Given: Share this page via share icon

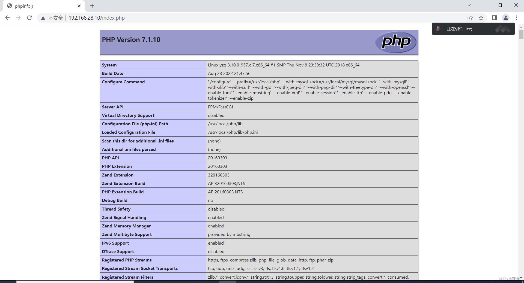Looking at the screenshot, I should pos(470,18).
